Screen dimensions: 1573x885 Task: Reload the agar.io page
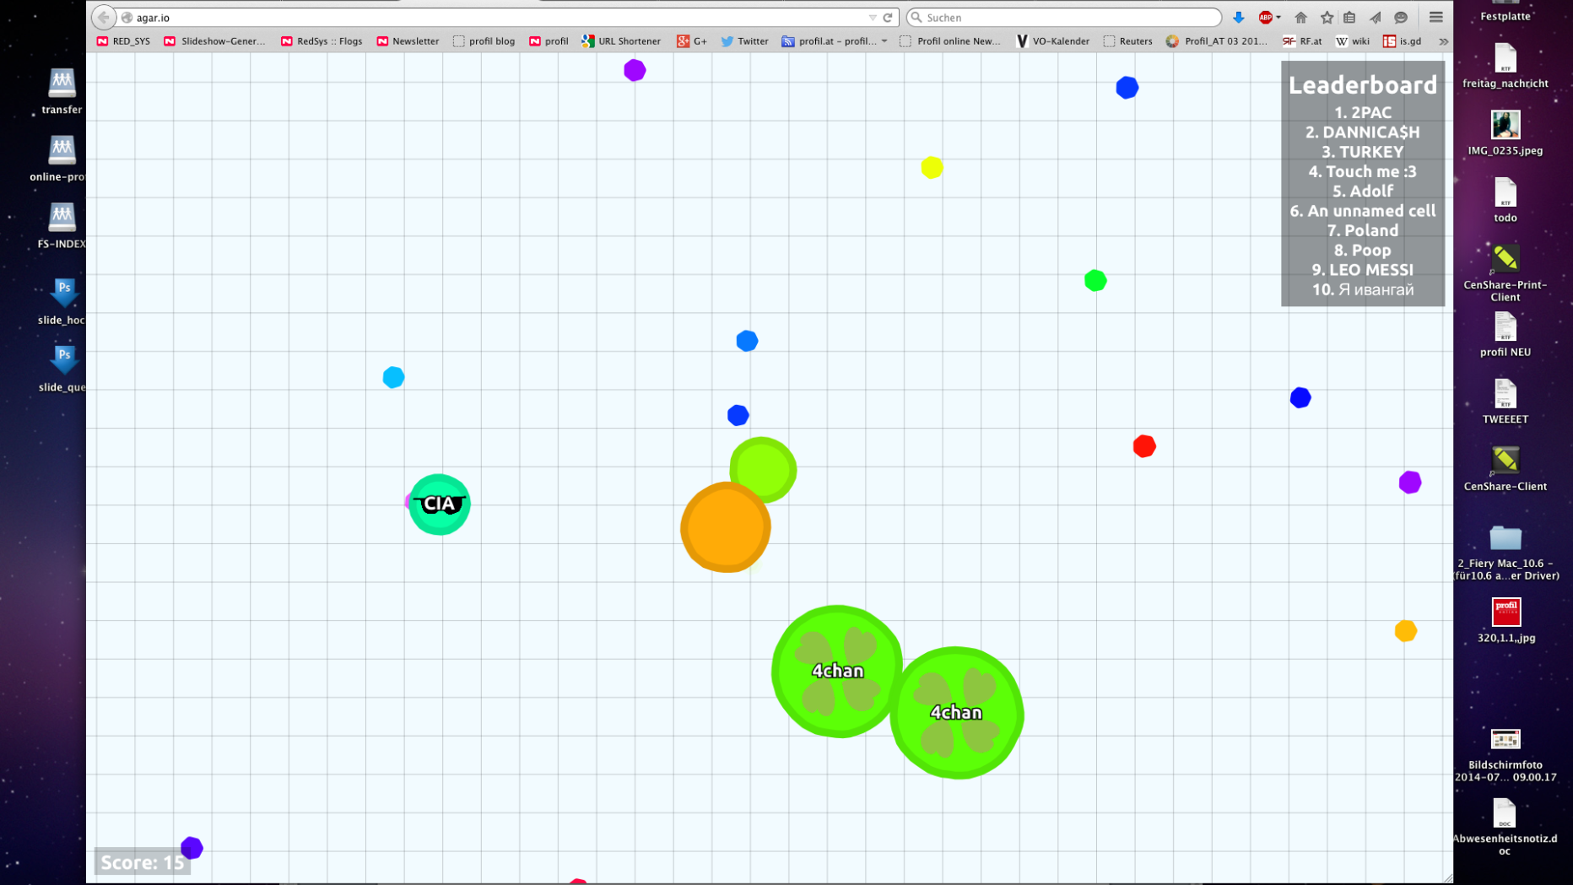pyautogui.click(x=887, y=17)
